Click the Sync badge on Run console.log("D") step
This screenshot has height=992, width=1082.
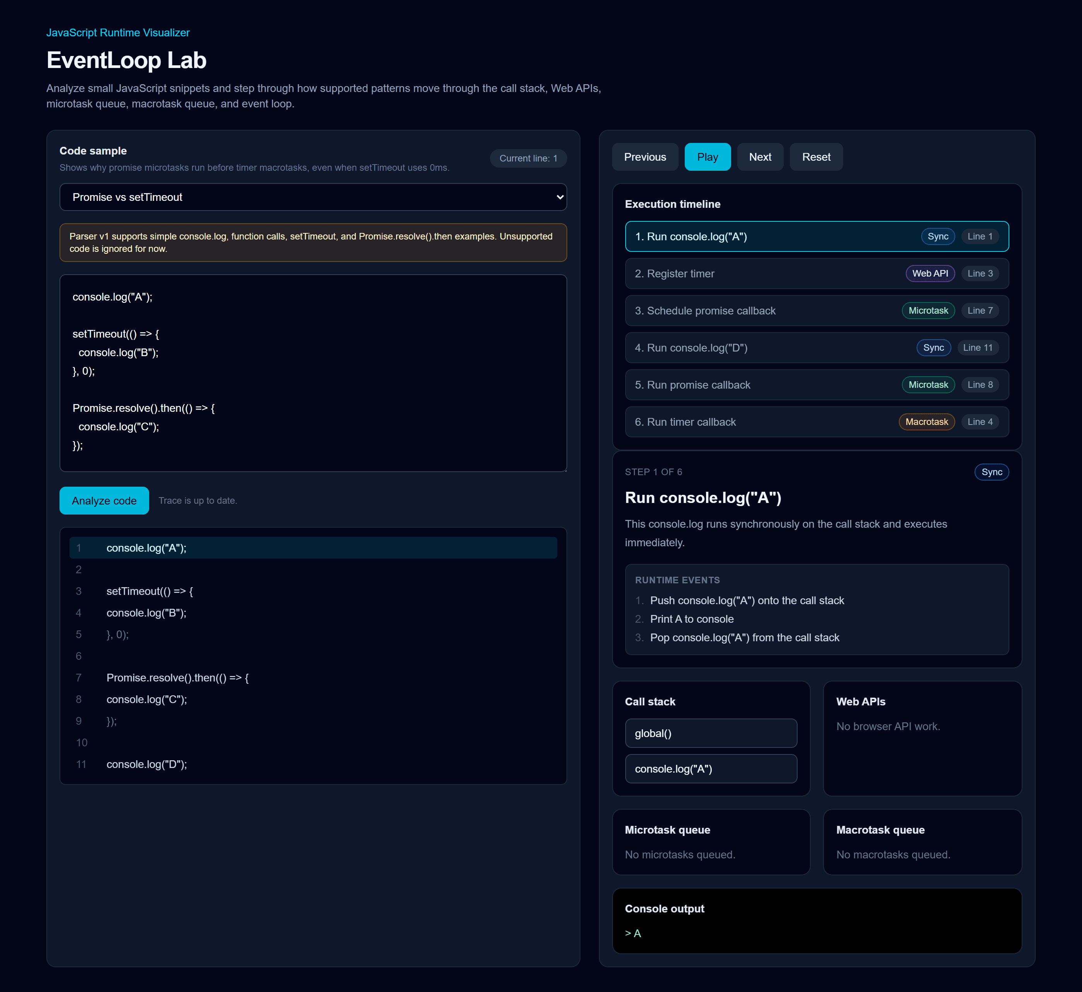933,347
